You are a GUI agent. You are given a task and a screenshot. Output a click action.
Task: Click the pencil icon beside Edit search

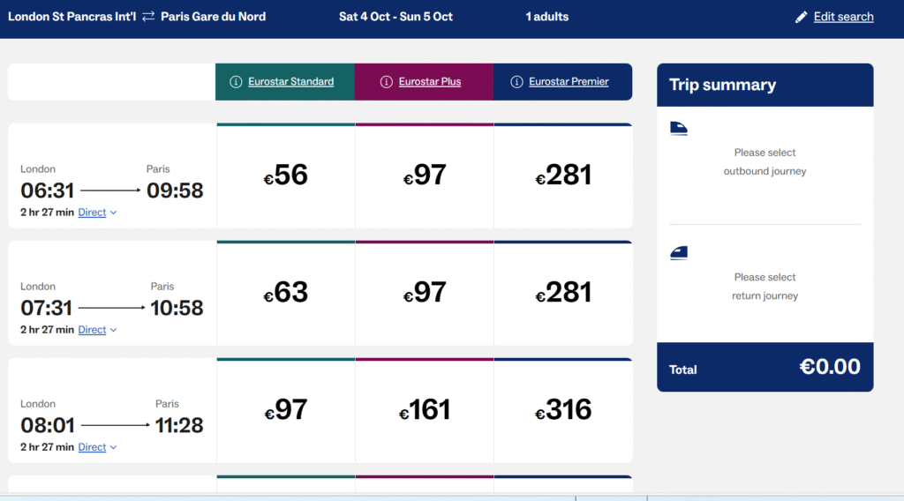(x=801, y=18)
